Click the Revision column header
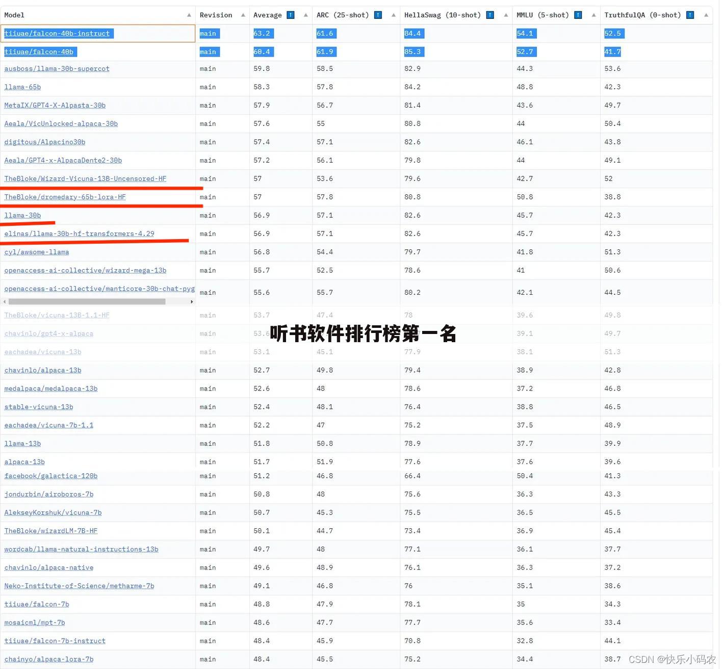Screen dimensions: 724x669 [x=216, y=15]
